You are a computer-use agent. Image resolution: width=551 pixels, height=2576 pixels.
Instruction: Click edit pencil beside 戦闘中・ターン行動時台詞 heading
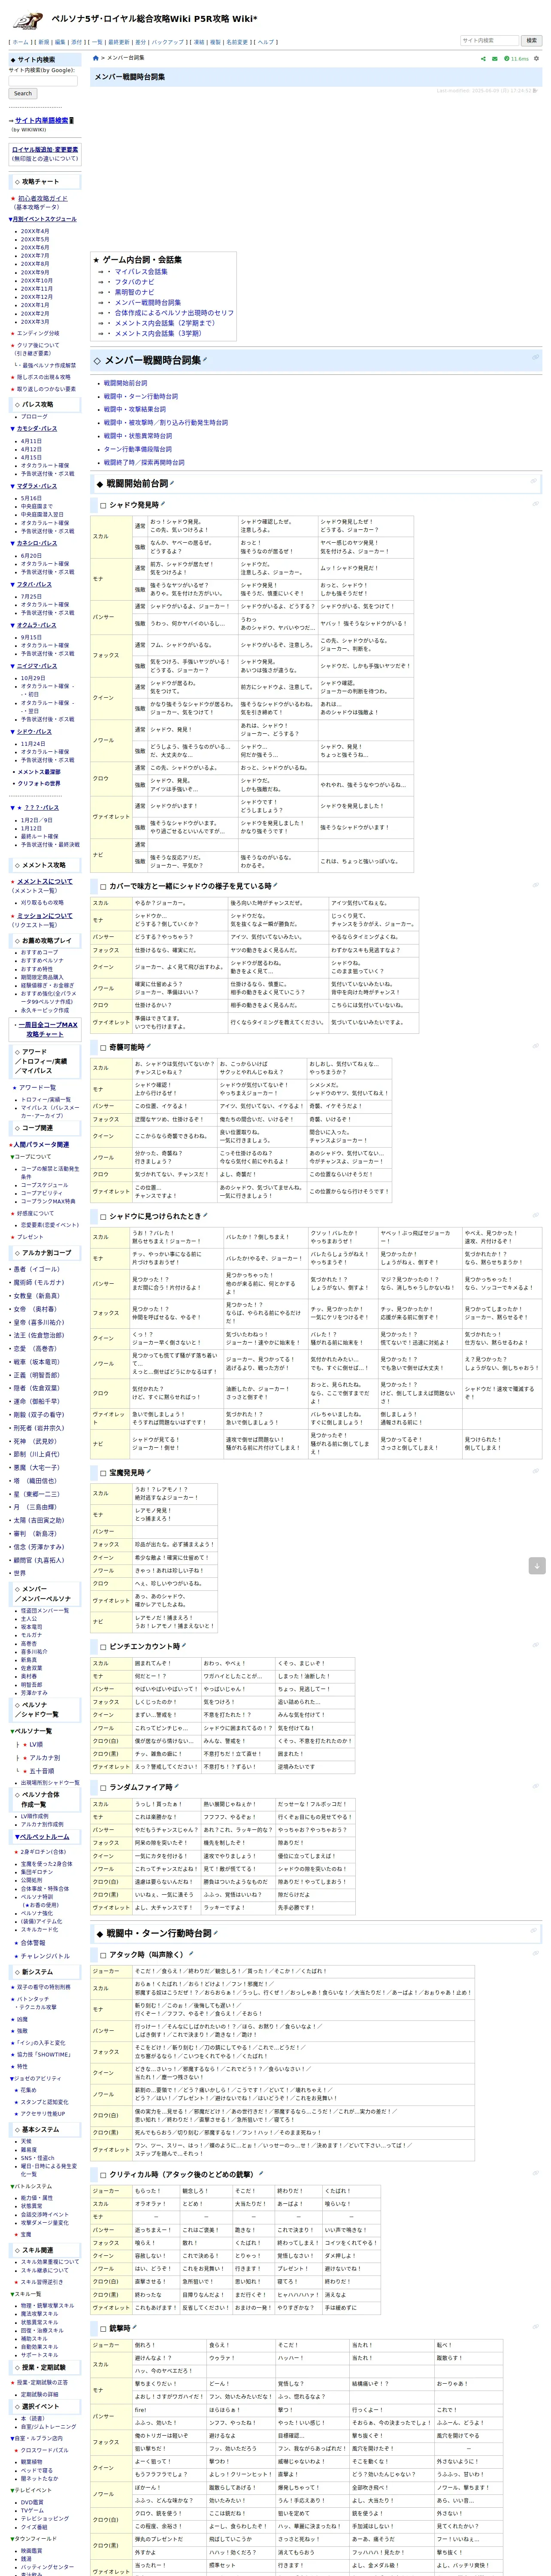216,1932
